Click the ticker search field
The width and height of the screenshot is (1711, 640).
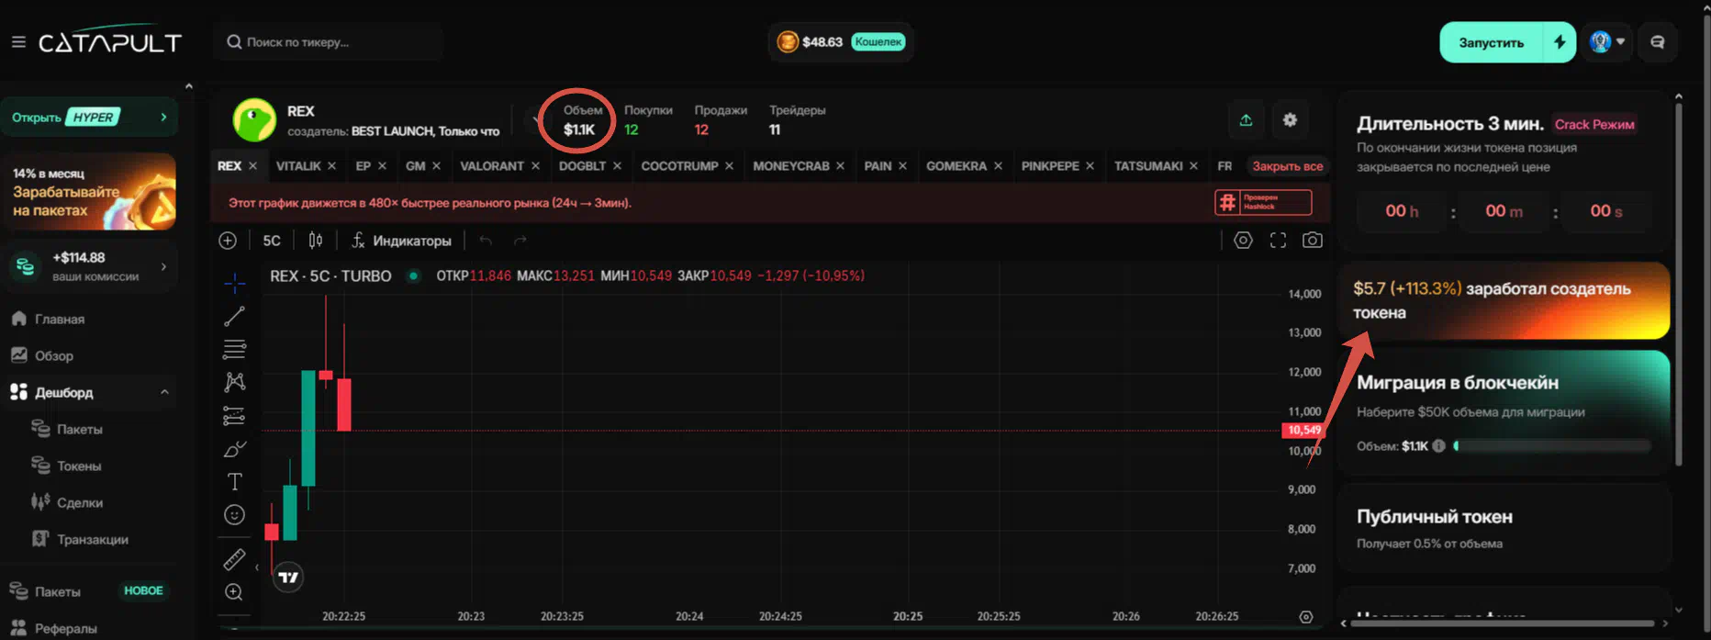330,42
